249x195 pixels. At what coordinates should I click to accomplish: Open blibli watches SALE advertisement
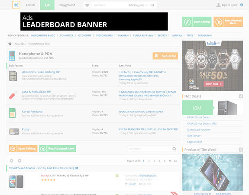213,66
